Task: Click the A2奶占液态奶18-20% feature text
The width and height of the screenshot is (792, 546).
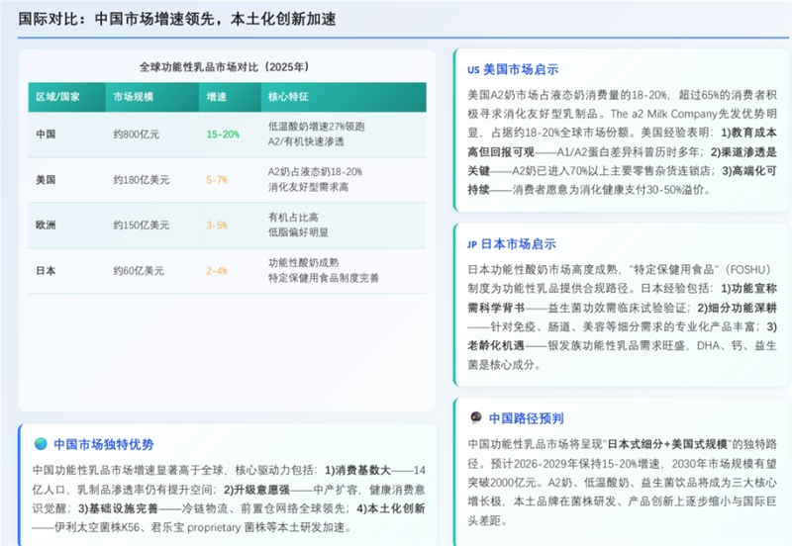Action: coord(315,172)
